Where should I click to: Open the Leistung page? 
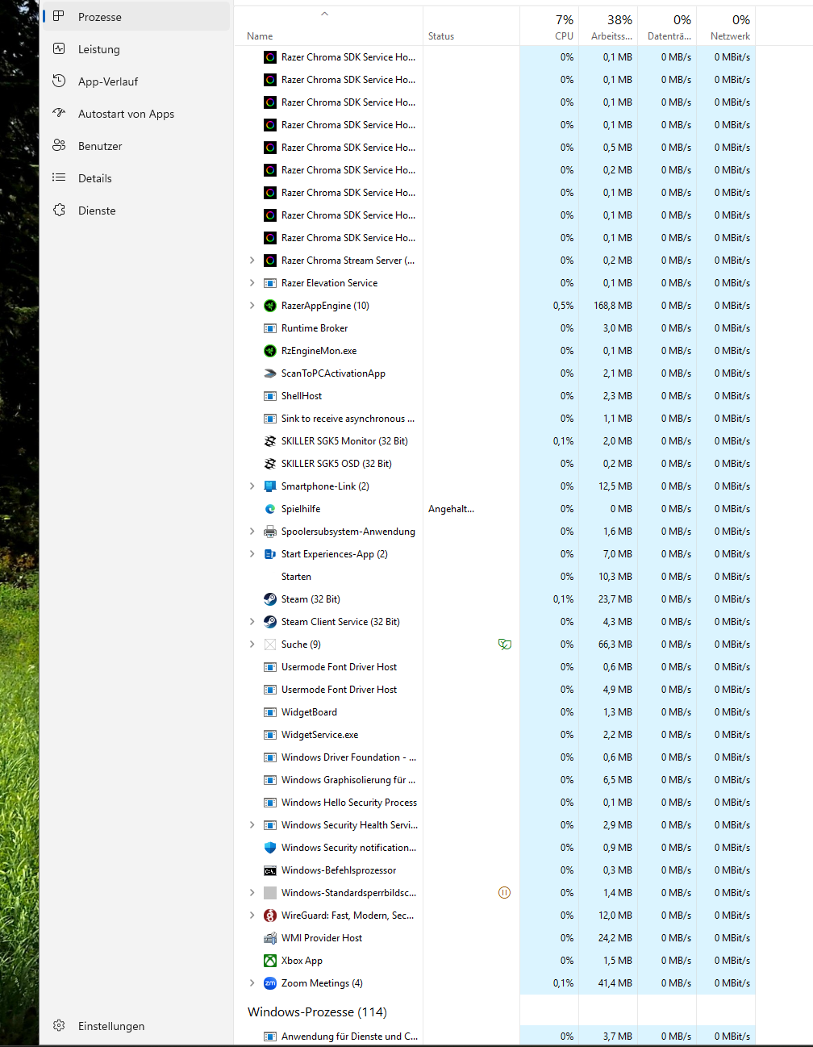tap(136, 49)
